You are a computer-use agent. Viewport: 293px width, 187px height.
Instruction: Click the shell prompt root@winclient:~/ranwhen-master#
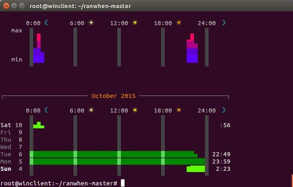coord(59,183)
